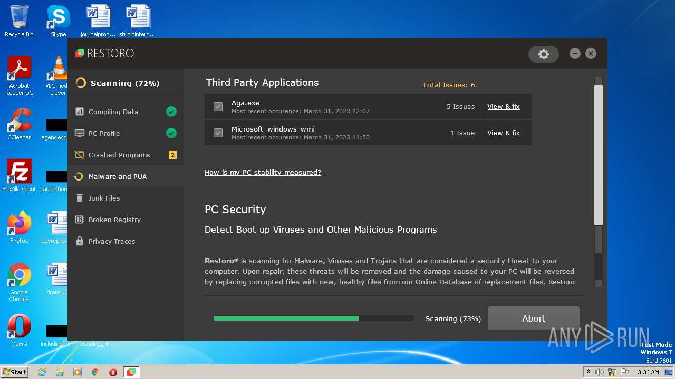Click View & fix for Aga.exe
The image size is (675, 379).
504,106
